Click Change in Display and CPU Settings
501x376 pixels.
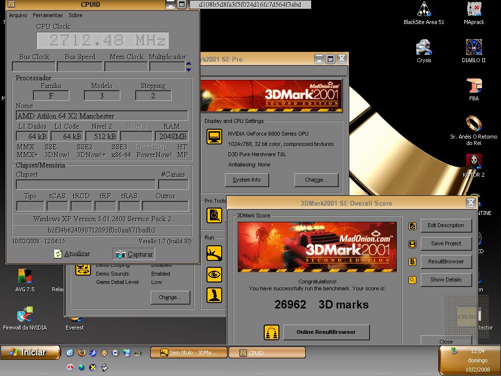[x=316, y=180]
